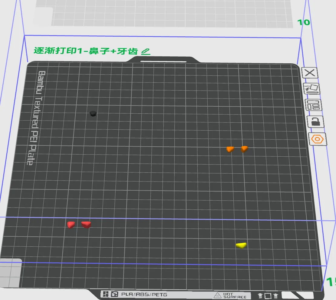Select the left orange object
This screenshot has width=336, height=300.
pos(230,149)
